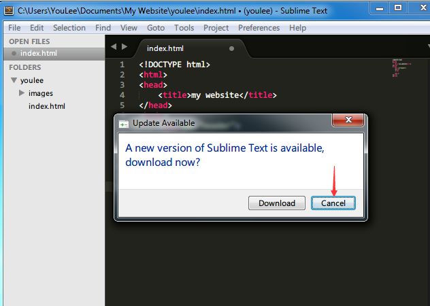Click the Sublime Text title bar icon
The width and height of the screenshot is (430, 306).
click(9, 10)
